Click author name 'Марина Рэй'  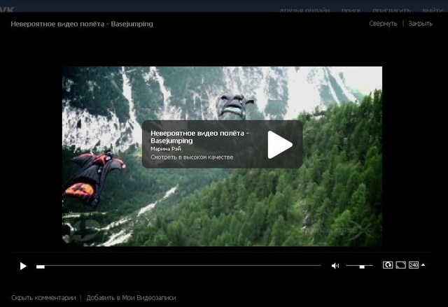tap(166, 149)
